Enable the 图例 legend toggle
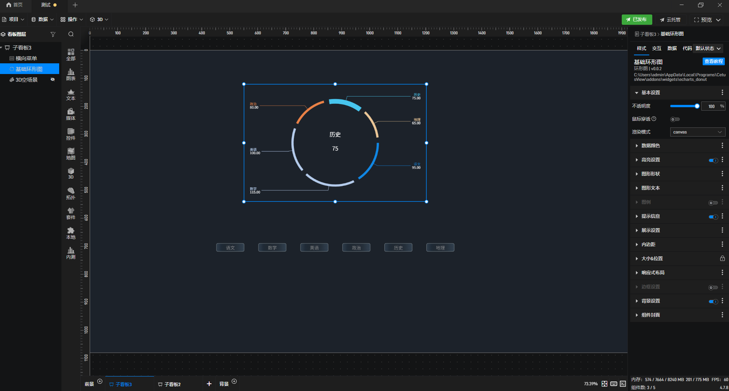Viewport: 729px width, 391px height. [713, 203]
